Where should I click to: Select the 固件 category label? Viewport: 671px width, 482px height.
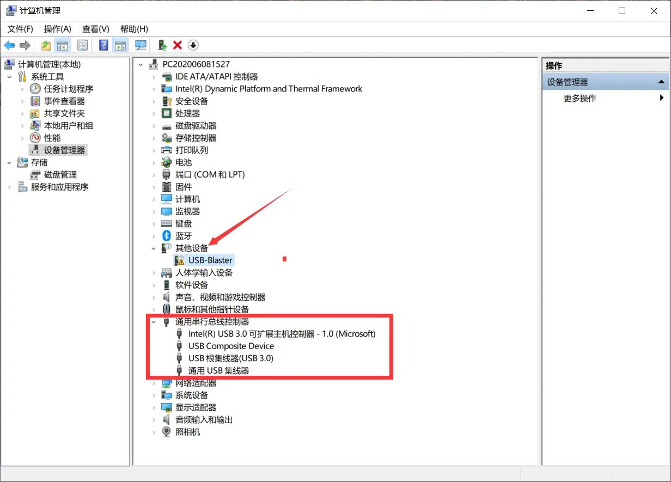pos(184,187)
